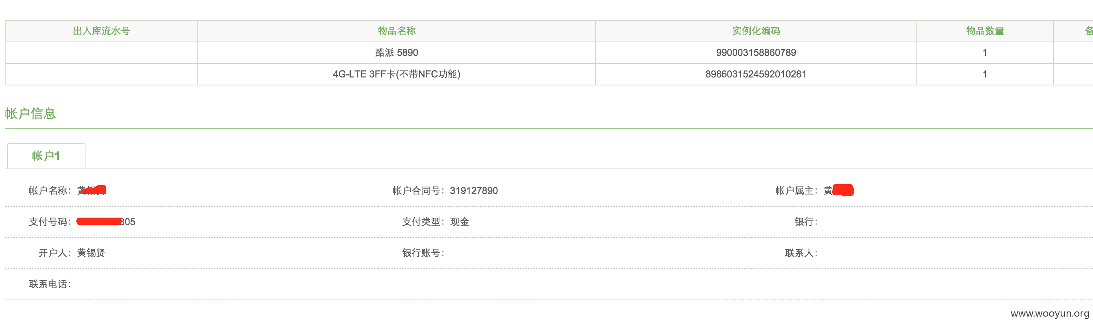Click the 开户人 name 黄锡贤
Screen dimensions: 1093x325
(91, 253)
